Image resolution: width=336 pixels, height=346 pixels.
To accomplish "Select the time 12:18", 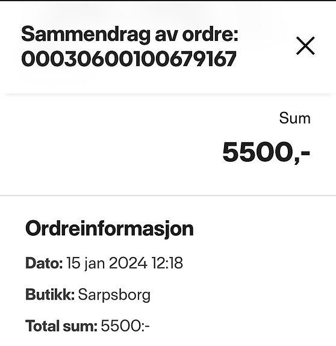I will (167, 263).
